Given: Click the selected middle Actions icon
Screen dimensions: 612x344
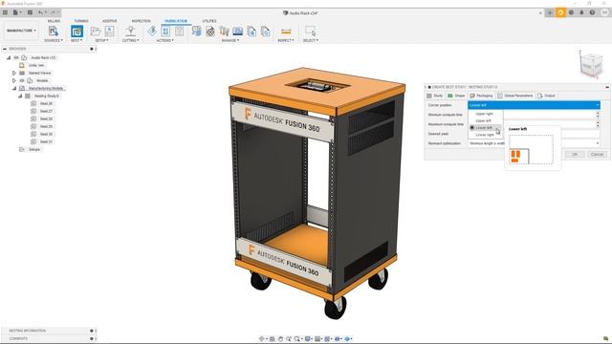Looking at the screenshot, I should (x=165, y=31).
